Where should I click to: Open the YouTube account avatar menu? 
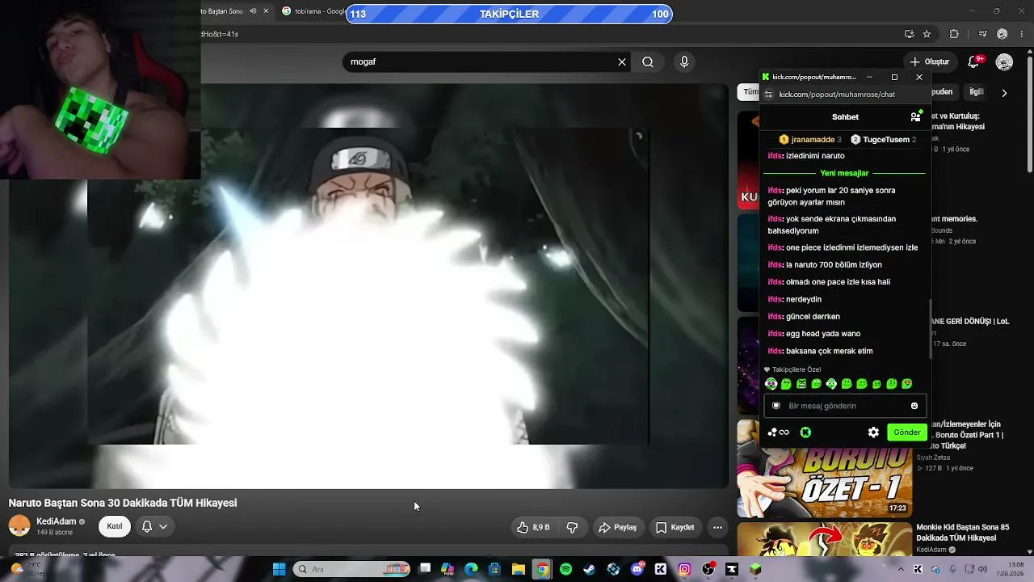1004,62
